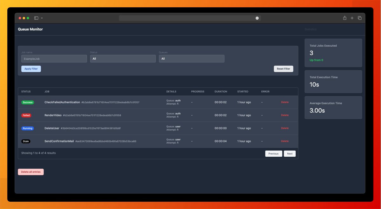Click Delete all entries button
The height and width of the screenshot is (209, 381).
31,172
